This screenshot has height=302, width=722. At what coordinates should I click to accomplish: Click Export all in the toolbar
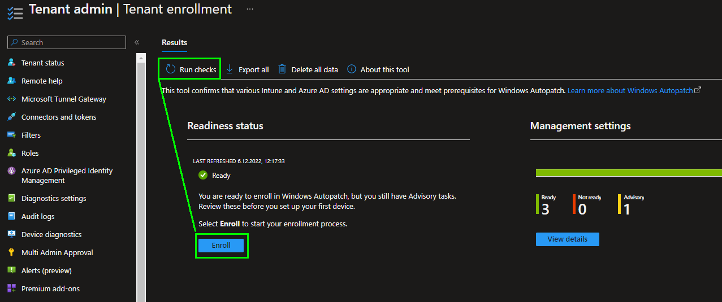pos(247,69)
